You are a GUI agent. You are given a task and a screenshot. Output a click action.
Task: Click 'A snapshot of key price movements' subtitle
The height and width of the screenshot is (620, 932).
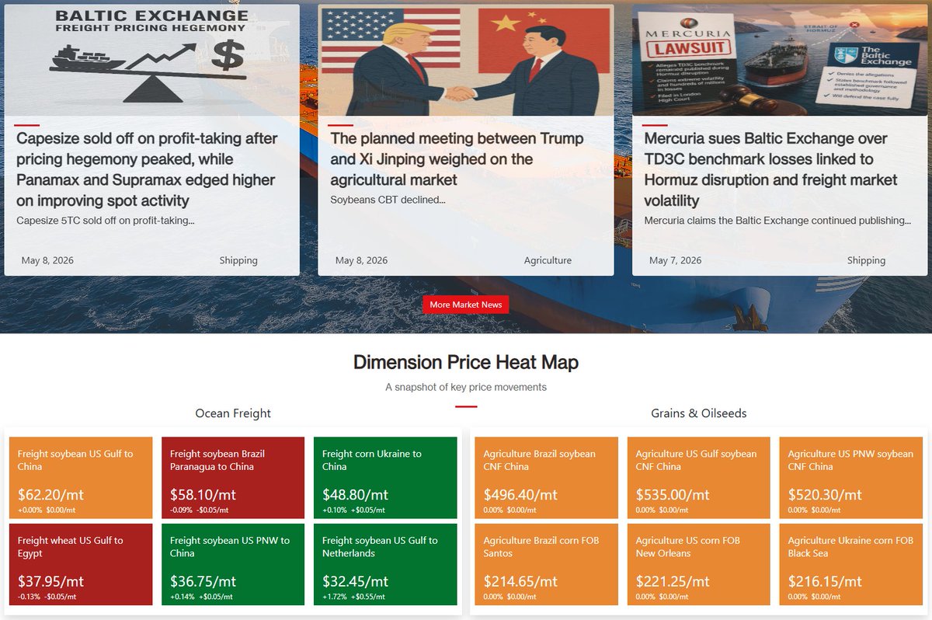click(x=466, y=387)
